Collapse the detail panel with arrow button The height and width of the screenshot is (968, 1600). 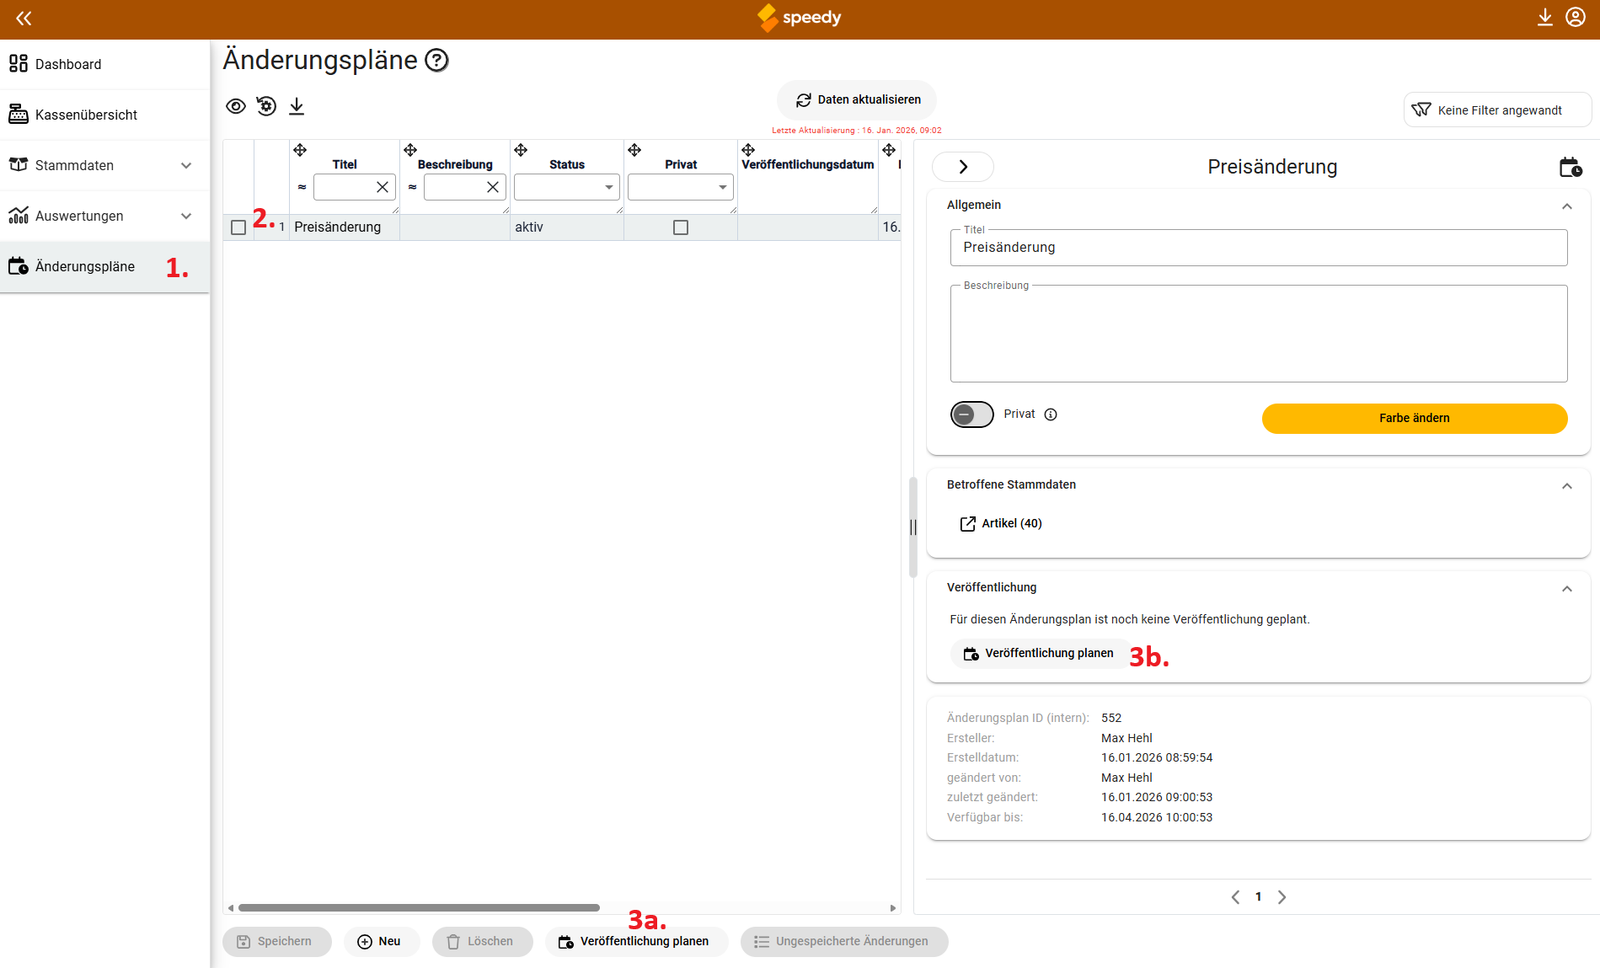tap(963, 167)
